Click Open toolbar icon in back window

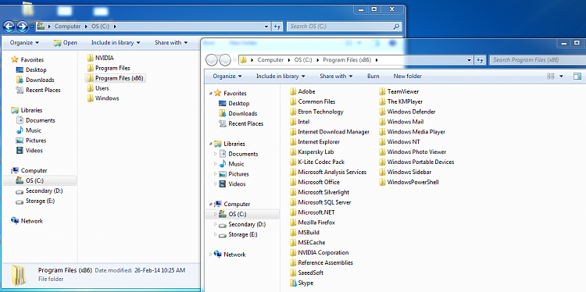point(57,43)
